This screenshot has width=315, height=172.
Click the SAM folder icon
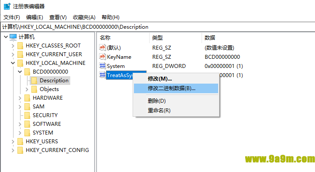27,106
